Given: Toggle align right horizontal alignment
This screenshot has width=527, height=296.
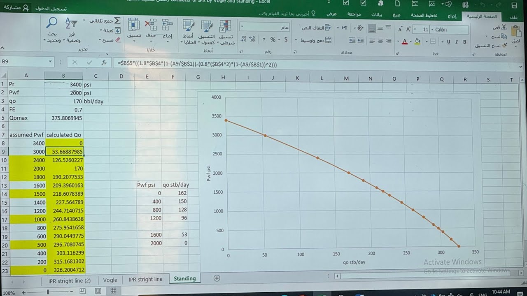Looking at the screenshot, I should coord(389,41).
